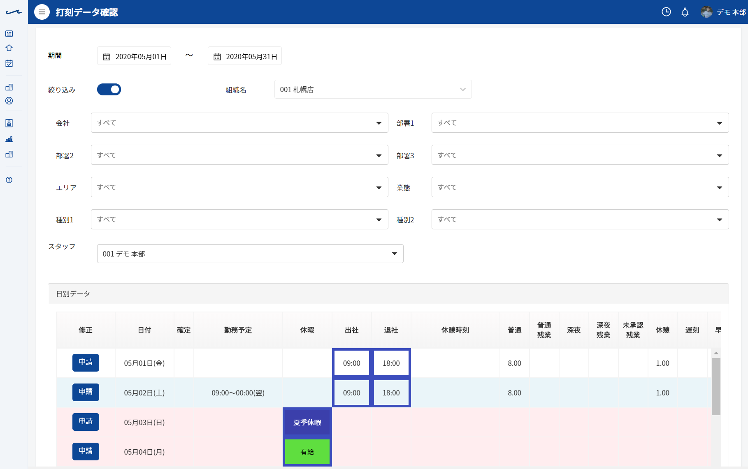Open the calendar check sidebar icon
This screenshot has width=748, height=469.
click(x=9, y=63)
